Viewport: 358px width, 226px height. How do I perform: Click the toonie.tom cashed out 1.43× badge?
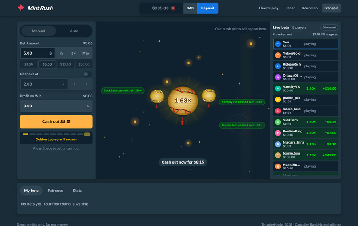[242, 125]
